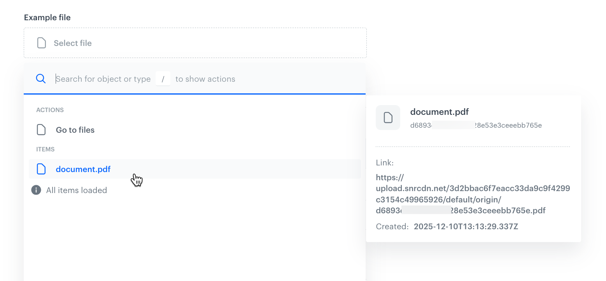This screenshot has width=606, height=281.
Task: Click the magnifying glass search icon
Action: click(41, 79)
